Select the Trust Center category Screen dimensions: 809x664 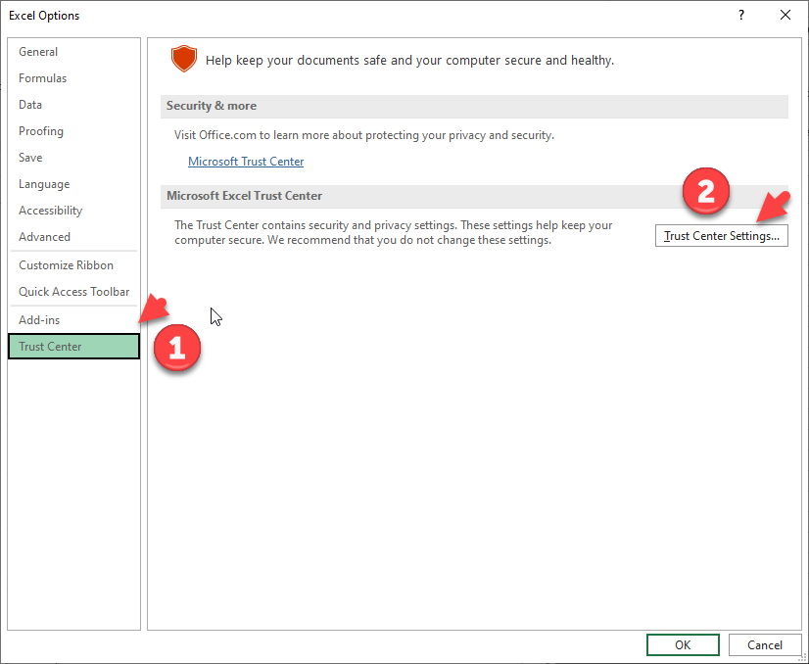(x=73, y=346)
